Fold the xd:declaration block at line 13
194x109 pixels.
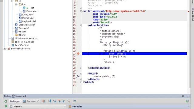point(81,25)
